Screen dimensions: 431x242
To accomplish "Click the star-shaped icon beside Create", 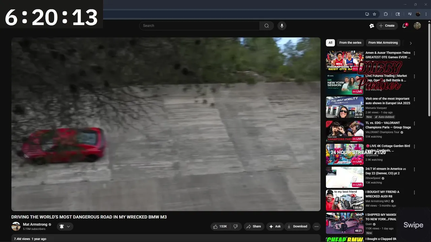I will [372, 26].
